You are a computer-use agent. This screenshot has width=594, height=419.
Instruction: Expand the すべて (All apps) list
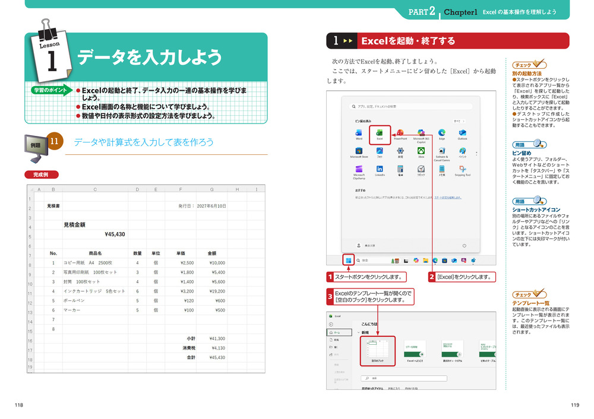point(459,120)
